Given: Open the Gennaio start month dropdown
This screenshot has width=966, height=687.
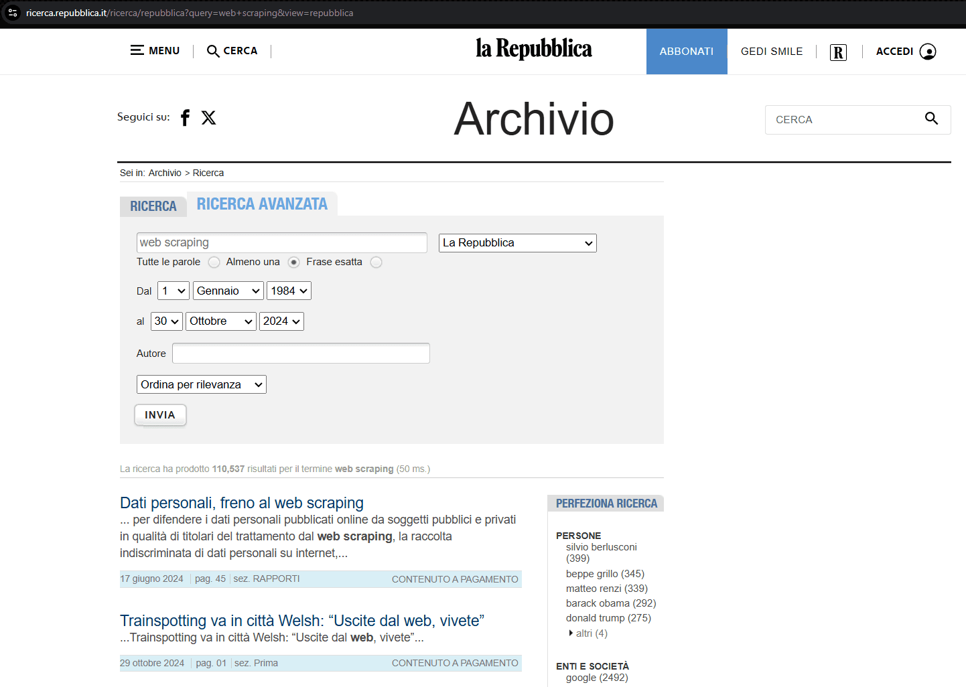Looking at the screenshot, I should 228,291.
